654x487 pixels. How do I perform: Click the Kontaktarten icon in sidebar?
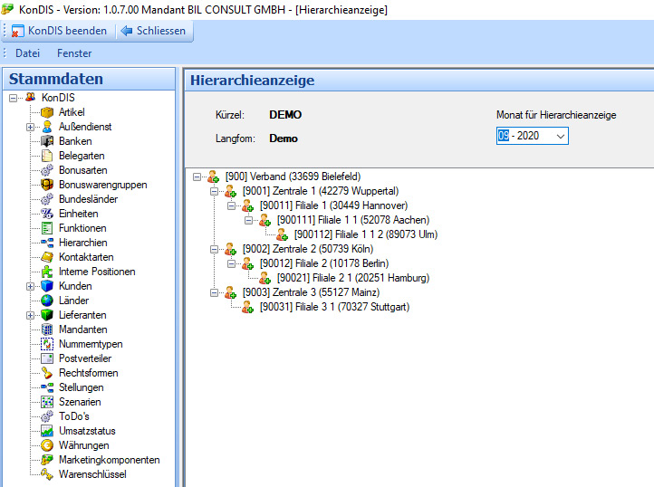tap(47, 257)
